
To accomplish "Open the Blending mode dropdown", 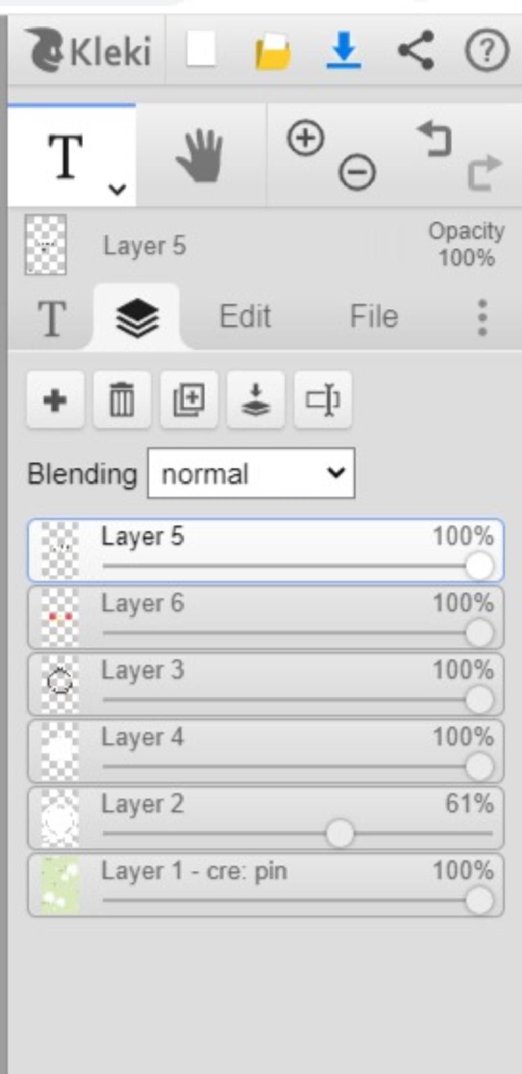I will pos(251,473).
